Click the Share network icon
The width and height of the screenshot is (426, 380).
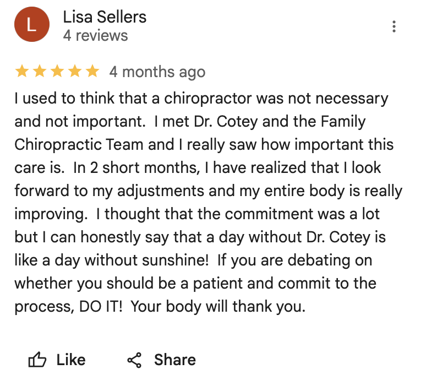tap(134, 360)
